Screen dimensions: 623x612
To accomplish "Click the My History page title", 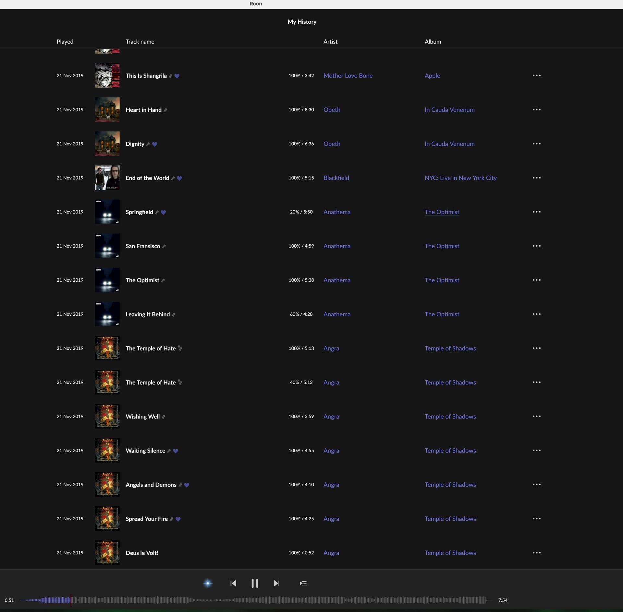I will 302,22.
